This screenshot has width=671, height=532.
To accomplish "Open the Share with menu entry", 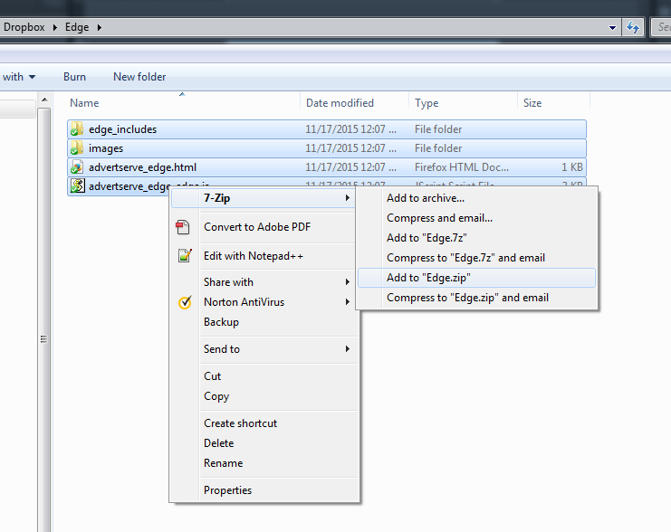I will [264, 282].
